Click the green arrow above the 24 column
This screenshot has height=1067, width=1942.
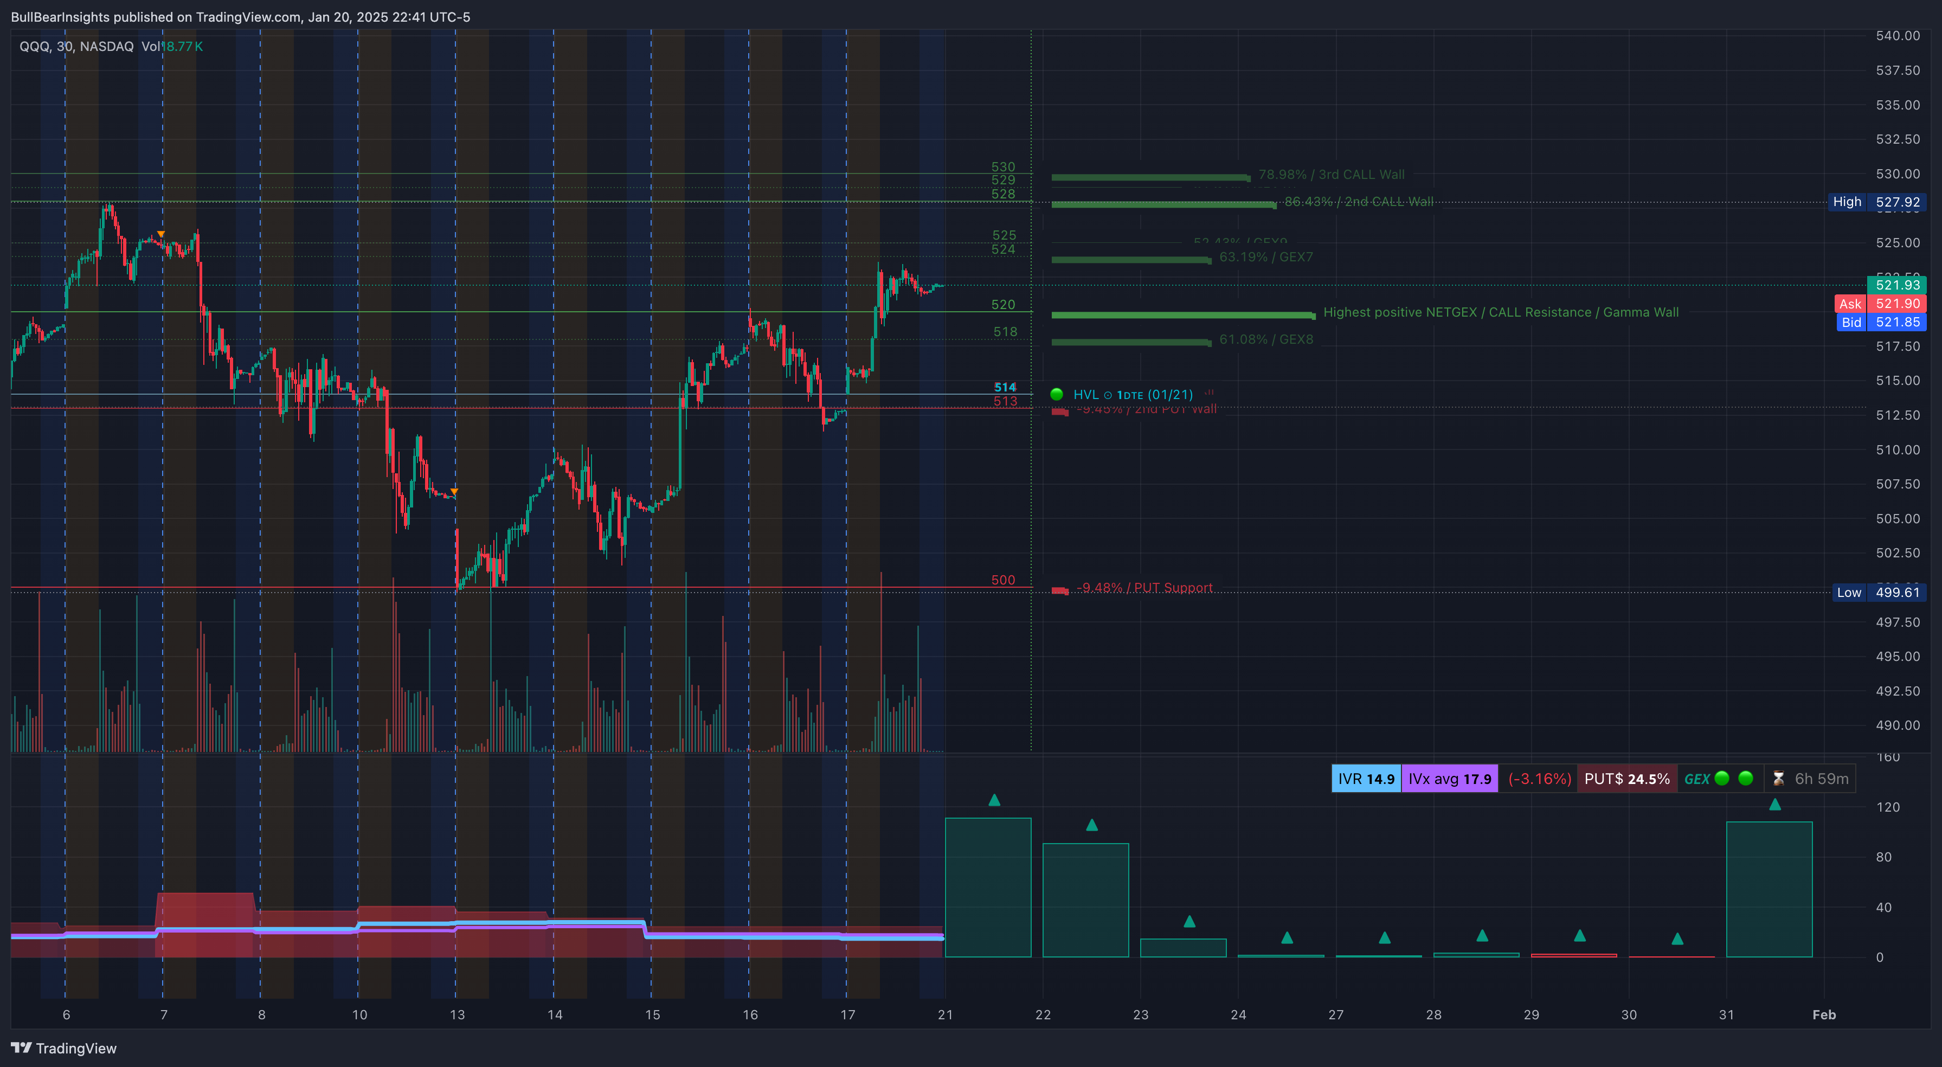click(1287, 937)
